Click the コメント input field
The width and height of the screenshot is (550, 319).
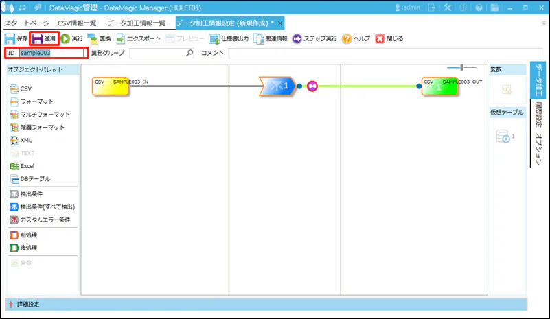(x=385, y=53)
